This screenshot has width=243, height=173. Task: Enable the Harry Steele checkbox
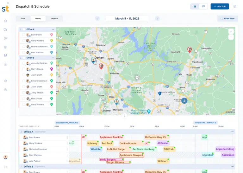click(x=24, y=69)
